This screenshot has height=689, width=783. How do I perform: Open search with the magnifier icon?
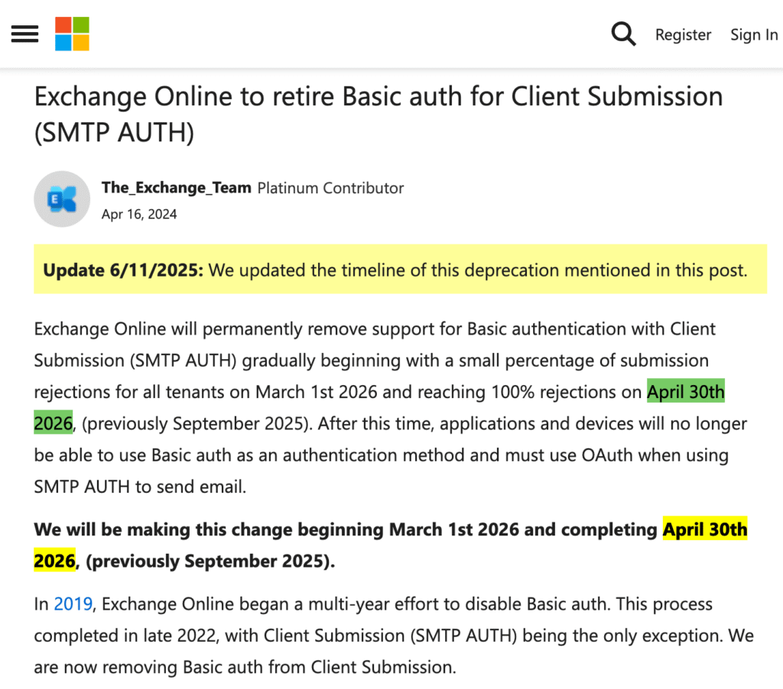click(623, 34)
